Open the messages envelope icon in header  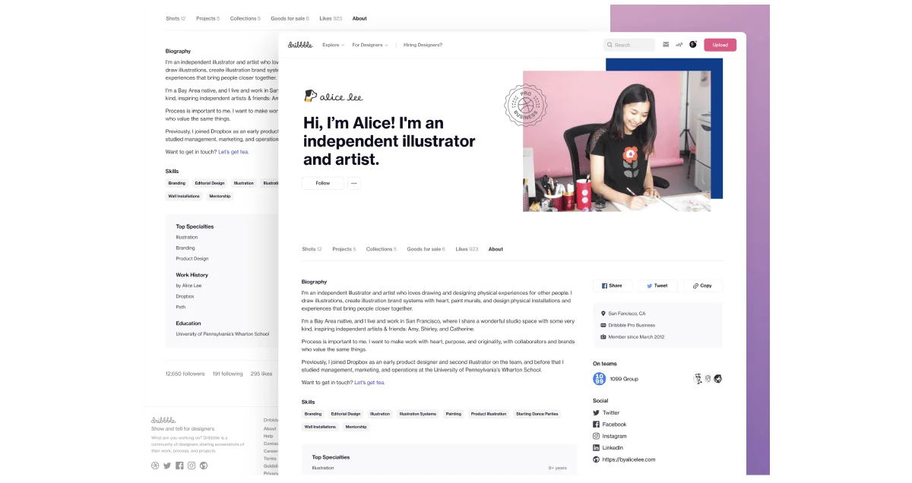666,45
